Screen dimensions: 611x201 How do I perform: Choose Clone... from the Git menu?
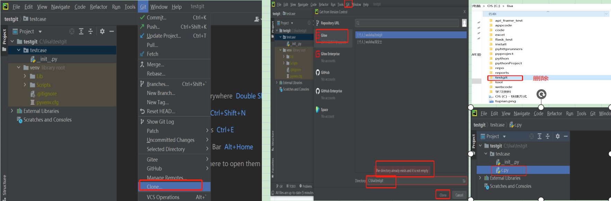pyautogui.click(x=174, y=186)
